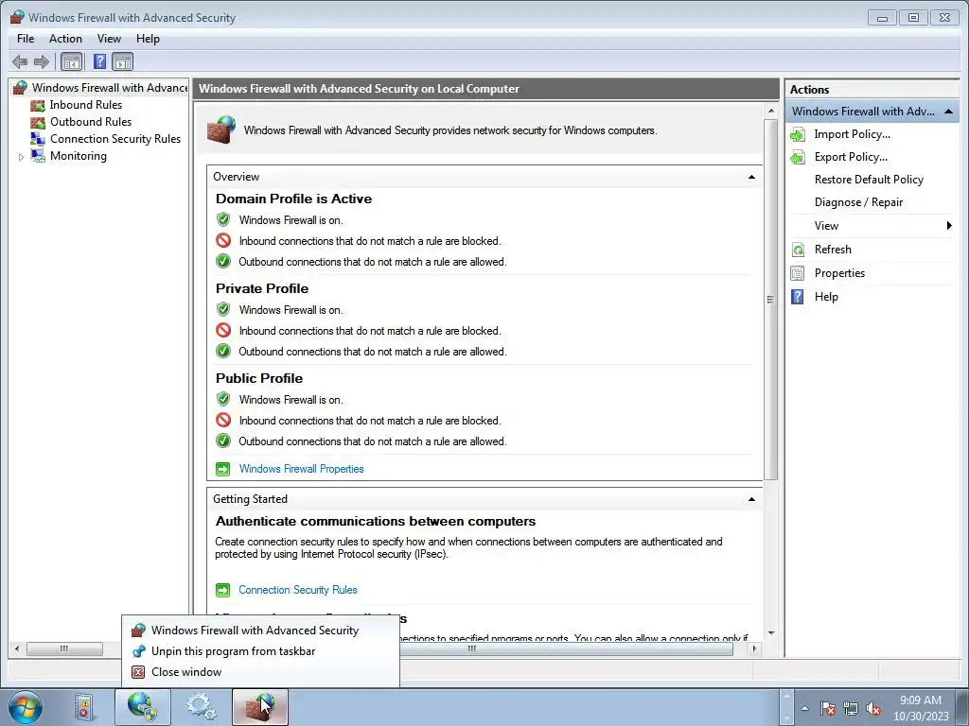Viewport: 969px width, 726px height.
Task: Click the Server Manager taskbar icon
Action: 84,707
